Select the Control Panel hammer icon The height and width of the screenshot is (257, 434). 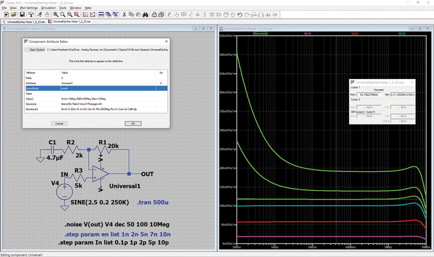31,14
